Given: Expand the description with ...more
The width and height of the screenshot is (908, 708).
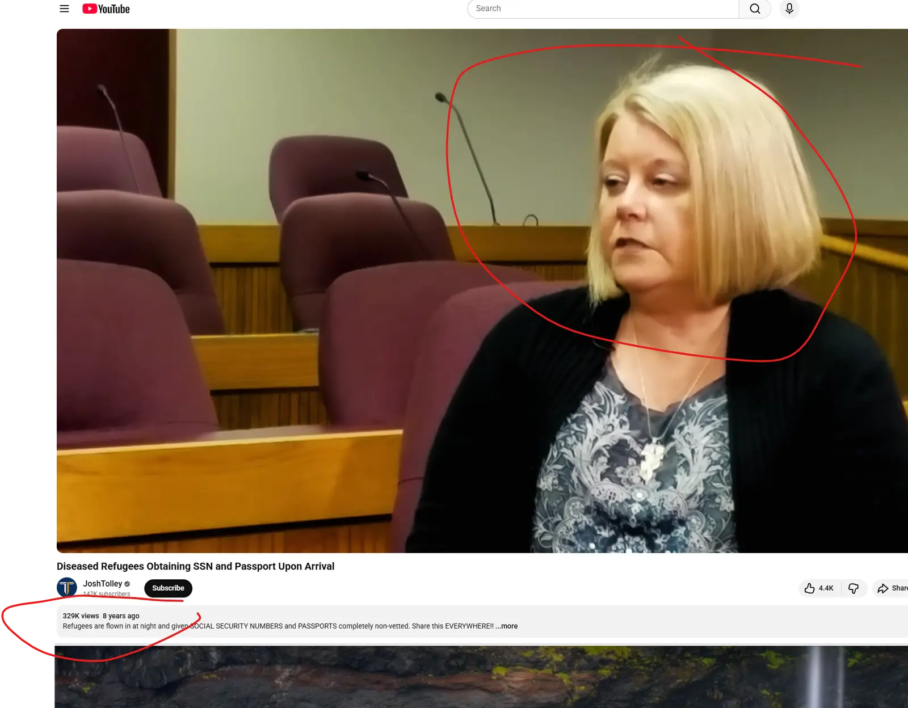Looking at the screenshot, I should coord(507,626).
